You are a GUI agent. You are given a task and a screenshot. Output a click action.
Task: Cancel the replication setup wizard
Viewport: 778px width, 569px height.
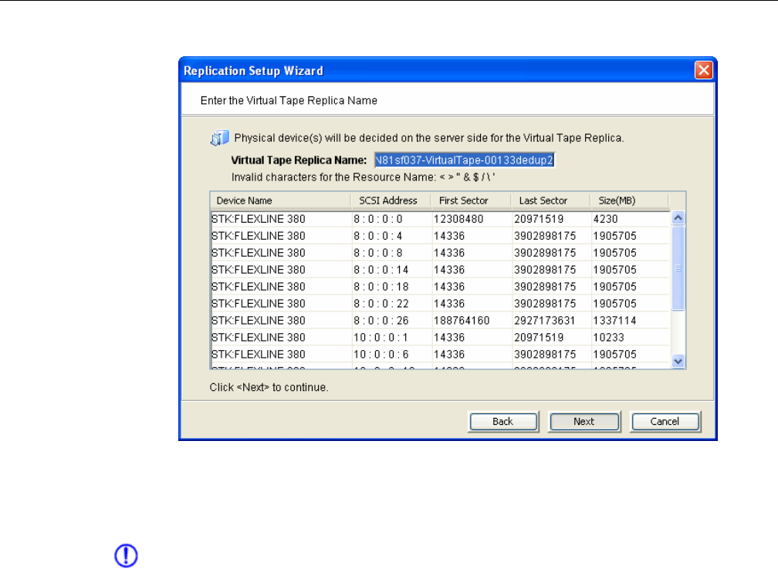[x=665, y=422]
